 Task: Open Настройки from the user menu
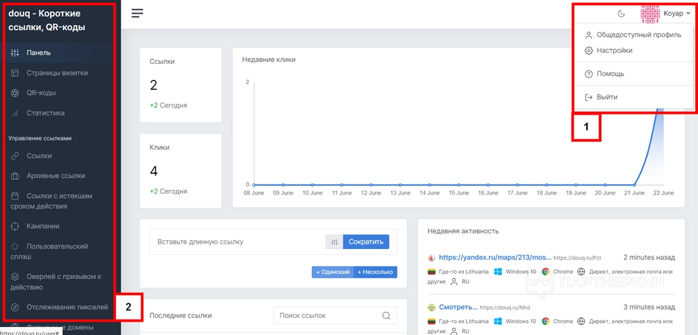click(614, 51)
